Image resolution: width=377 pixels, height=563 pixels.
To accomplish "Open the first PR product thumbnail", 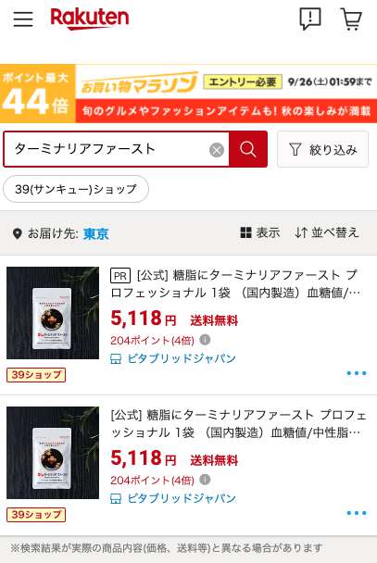I will [x=53, y=313].
